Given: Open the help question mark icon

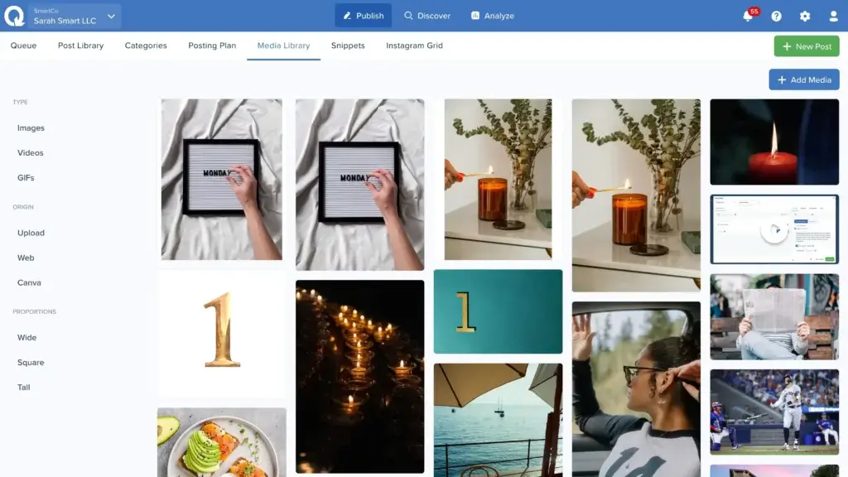Looking at the screenshot, I should coord(776,17).
